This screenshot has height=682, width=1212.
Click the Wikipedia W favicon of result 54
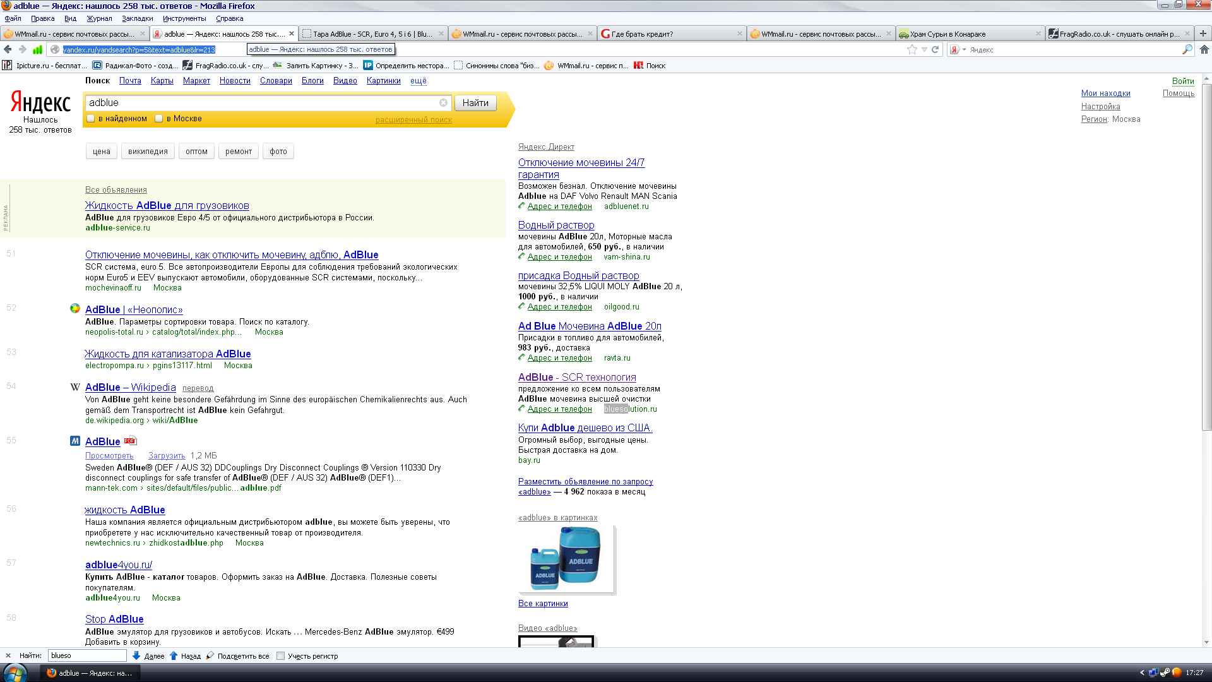coord(75,387)
